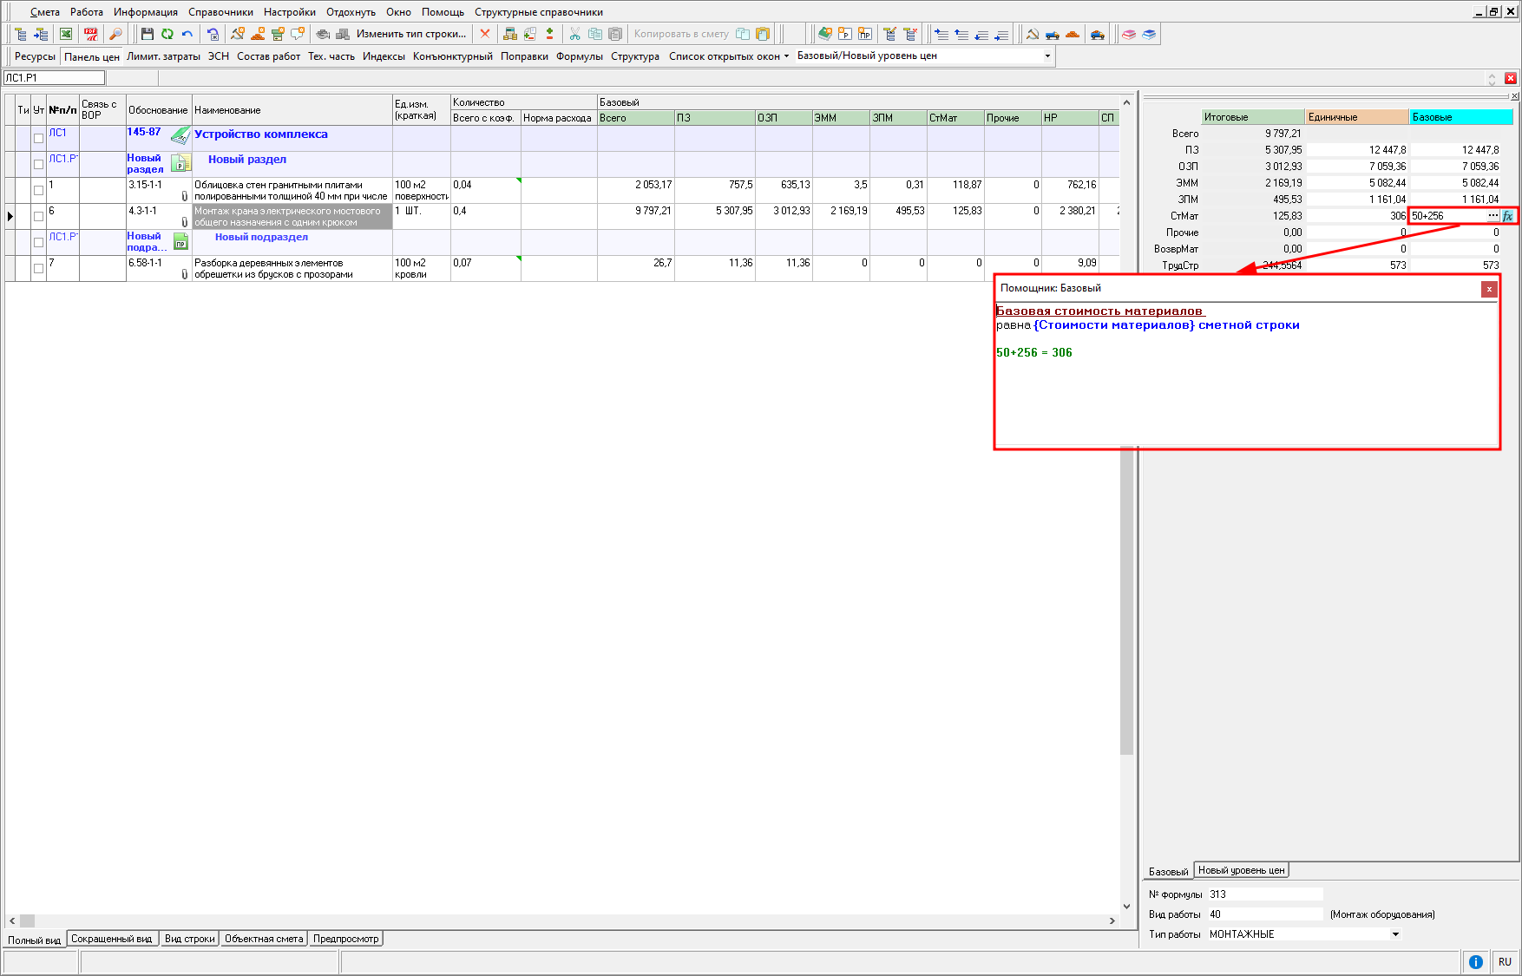Tick the checkbox for row ЛС1

click(38, 138)
